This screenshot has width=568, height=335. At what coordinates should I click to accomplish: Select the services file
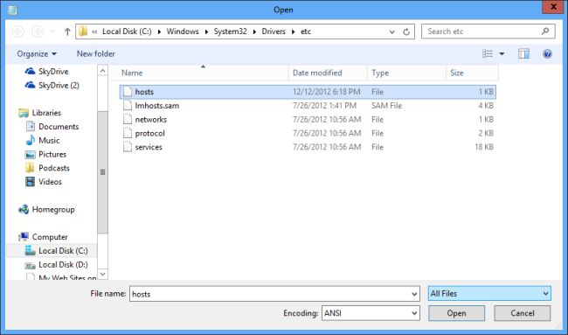click(308, 147)
